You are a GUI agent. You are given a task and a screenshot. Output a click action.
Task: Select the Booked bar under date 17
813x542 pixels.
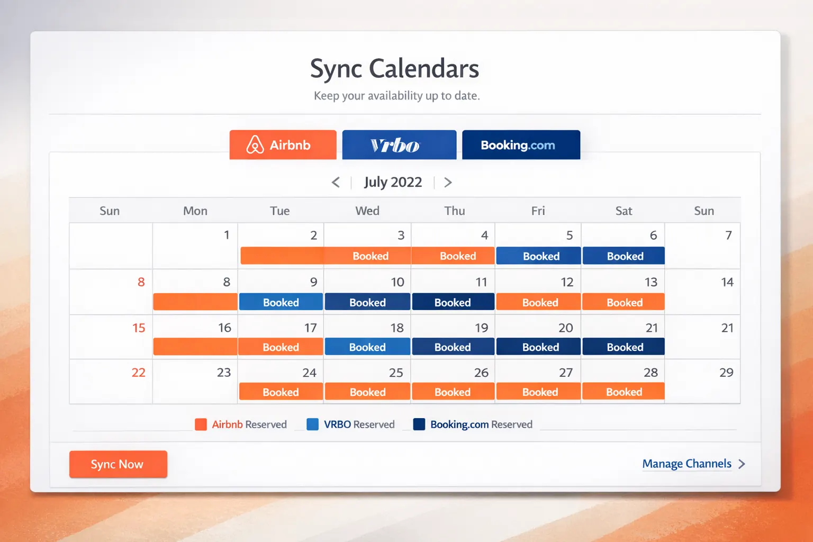coord(281,347)
